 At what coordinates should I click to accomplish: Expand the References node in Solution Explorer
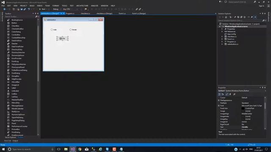pyautogui.click(x=222, y=32)
